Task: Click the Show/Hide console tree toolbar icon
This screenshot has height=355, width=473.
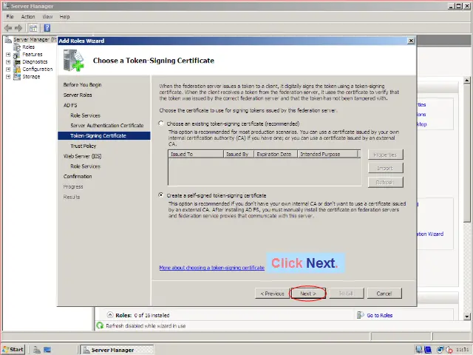Action: pos(33,28)
